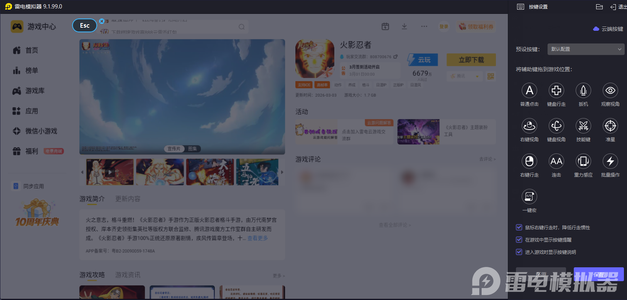Expand the 预设按键 默认配置 dropdown
This screenshot has width=627, height=300.
click(x=586, y=49)
